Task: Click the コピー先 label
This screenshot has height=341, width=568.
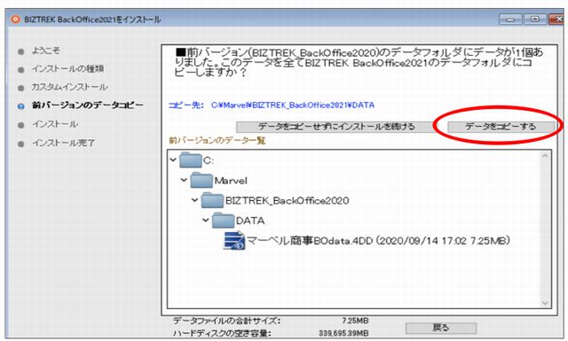Action: tap(185, 105)
